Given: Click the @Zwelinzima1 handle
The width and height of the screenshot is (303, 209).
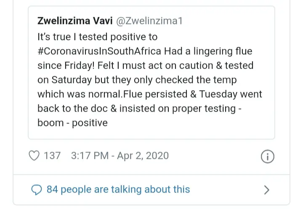Looking at the screenshot, I should tap(149, 21).
